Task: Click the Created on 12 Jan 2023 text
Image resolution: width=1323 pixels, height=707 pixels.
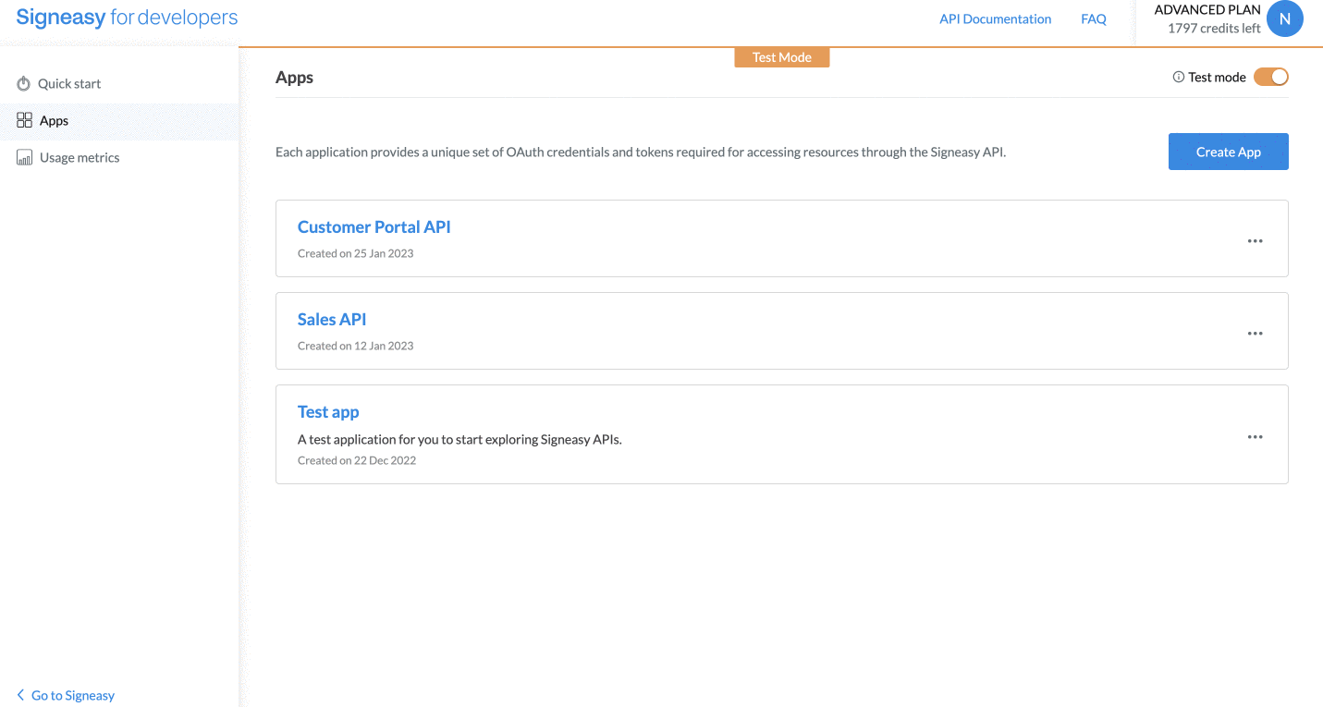Action: 355,346
